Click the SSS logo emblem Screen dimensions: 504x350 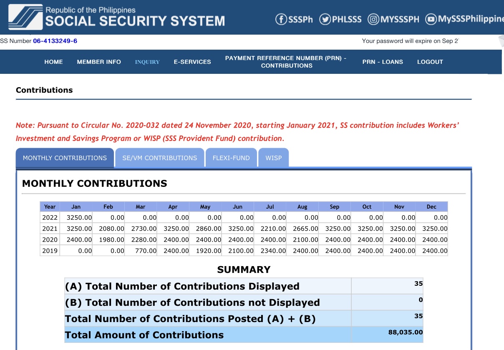click(x=25, y=17)
